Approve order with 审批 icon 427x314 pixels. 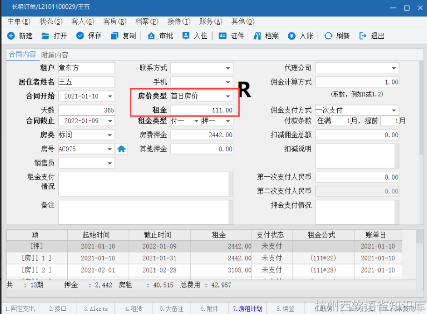(x=151, y=36)
